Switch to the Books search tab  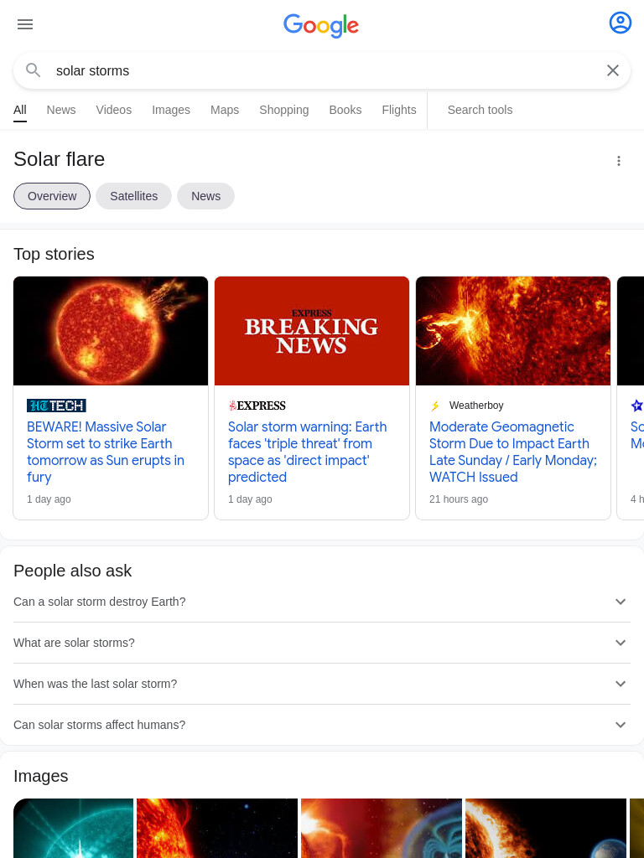tap(345, 110)
